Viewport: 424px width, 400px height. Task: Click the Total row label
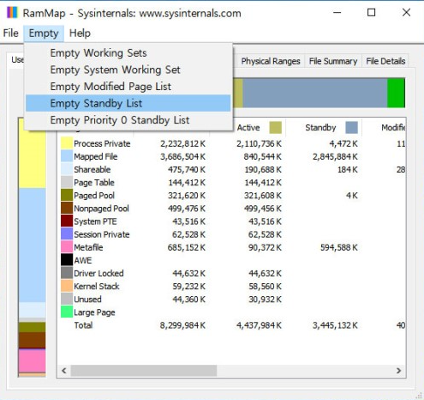pyautogui.click(x=83, y=325)
